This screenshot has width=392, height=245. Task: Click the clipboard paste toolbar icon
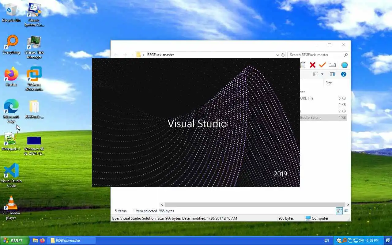point(303,65)
